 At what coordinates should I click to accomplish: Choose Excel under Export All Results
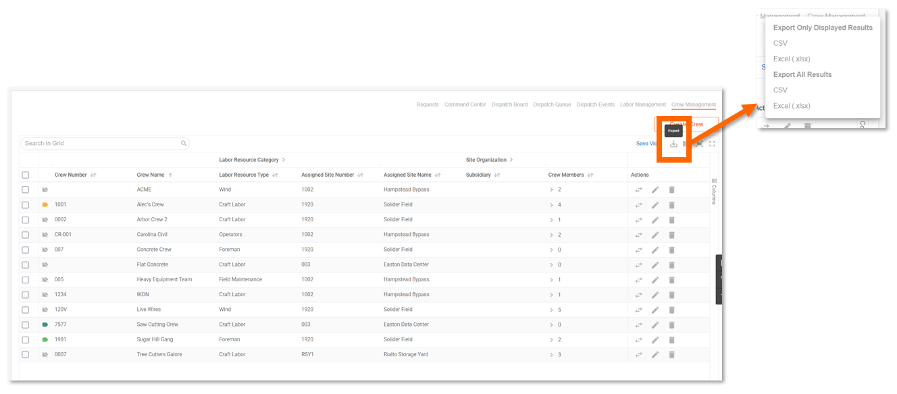792,106
